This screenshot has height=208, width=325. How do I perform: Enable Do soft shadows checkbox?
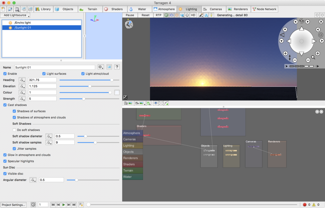click(14, 130)
